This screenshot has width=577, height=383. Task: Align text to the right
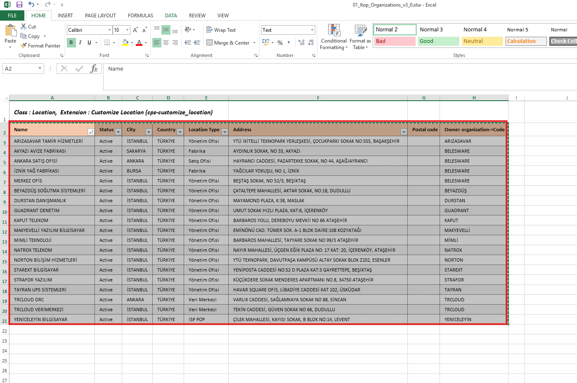(175, 43)
